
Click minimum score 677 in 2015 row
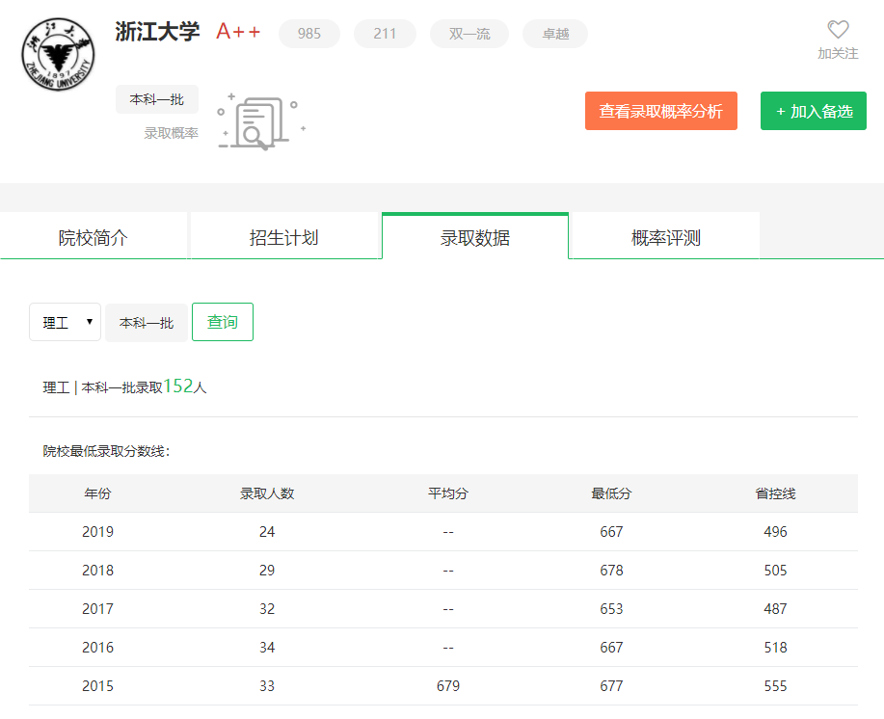click(x=611, y=686)
